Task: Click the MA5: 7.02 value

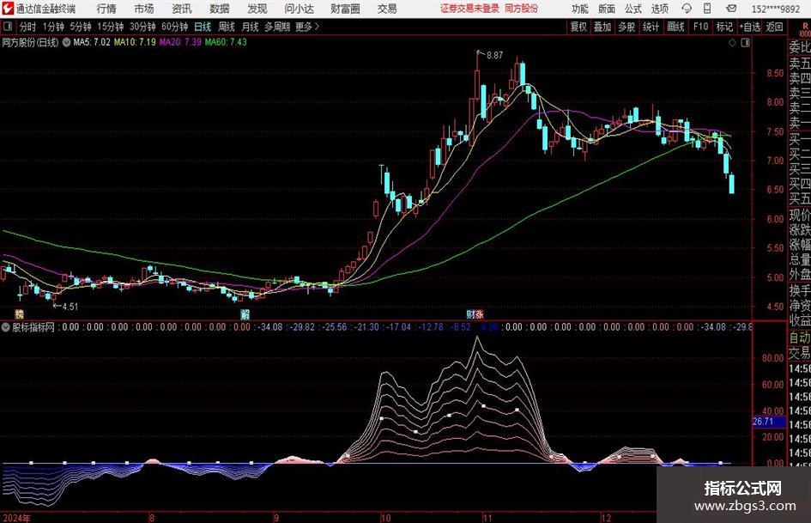Action: tap(92, 42)
